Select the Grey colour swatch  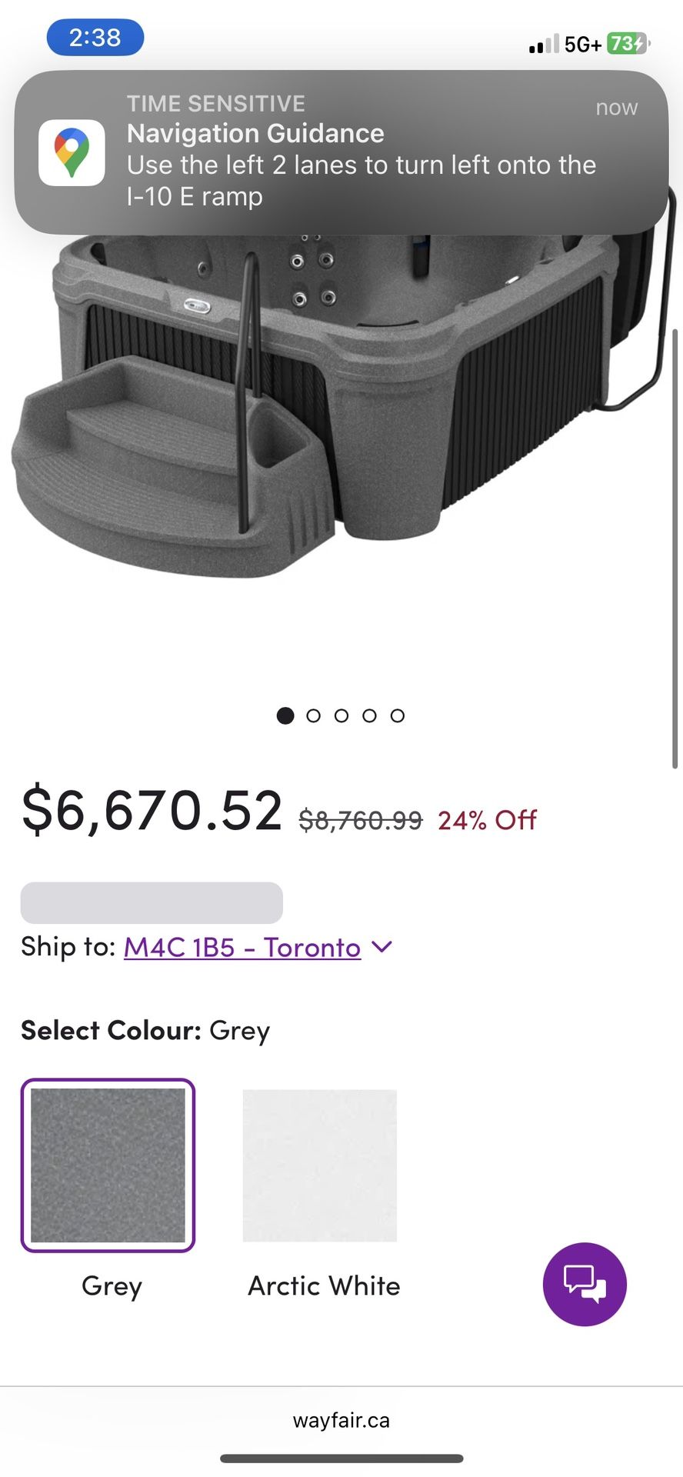[108, 1165]
